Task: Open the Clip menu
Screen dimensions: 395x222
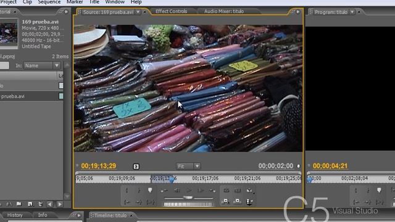Action: coord(27,2)
